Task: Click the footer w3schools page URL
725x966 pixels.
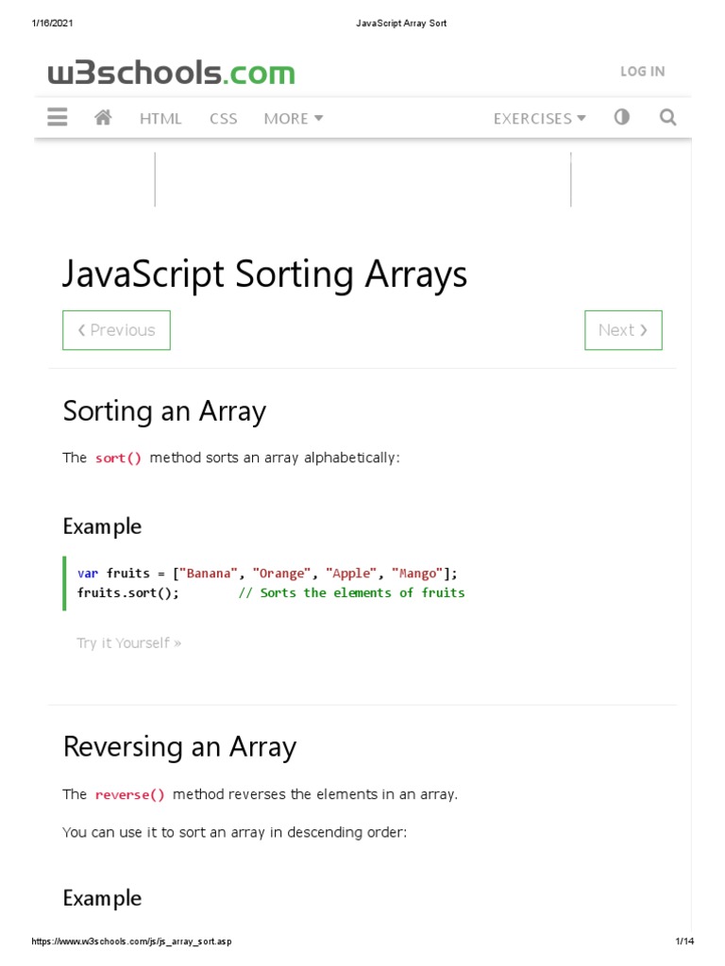Action: 132,941
